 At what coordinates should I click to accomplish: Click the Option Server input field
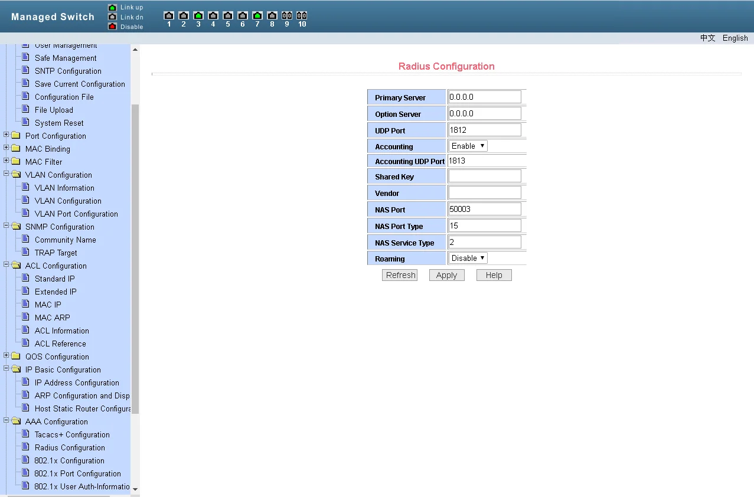[x=485, y=113]
